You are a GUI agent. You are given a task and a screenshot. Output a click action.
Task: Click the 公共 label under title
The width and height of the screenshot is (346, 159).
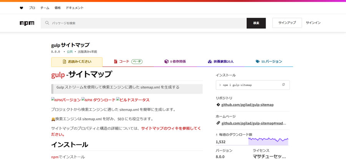tap(70, 52)
